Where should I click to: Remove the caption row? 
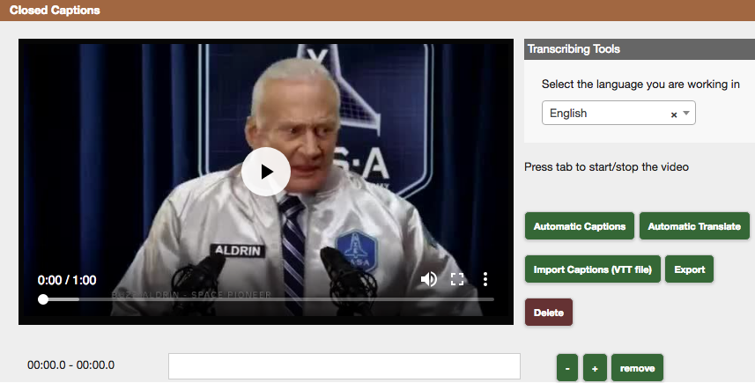637,368
